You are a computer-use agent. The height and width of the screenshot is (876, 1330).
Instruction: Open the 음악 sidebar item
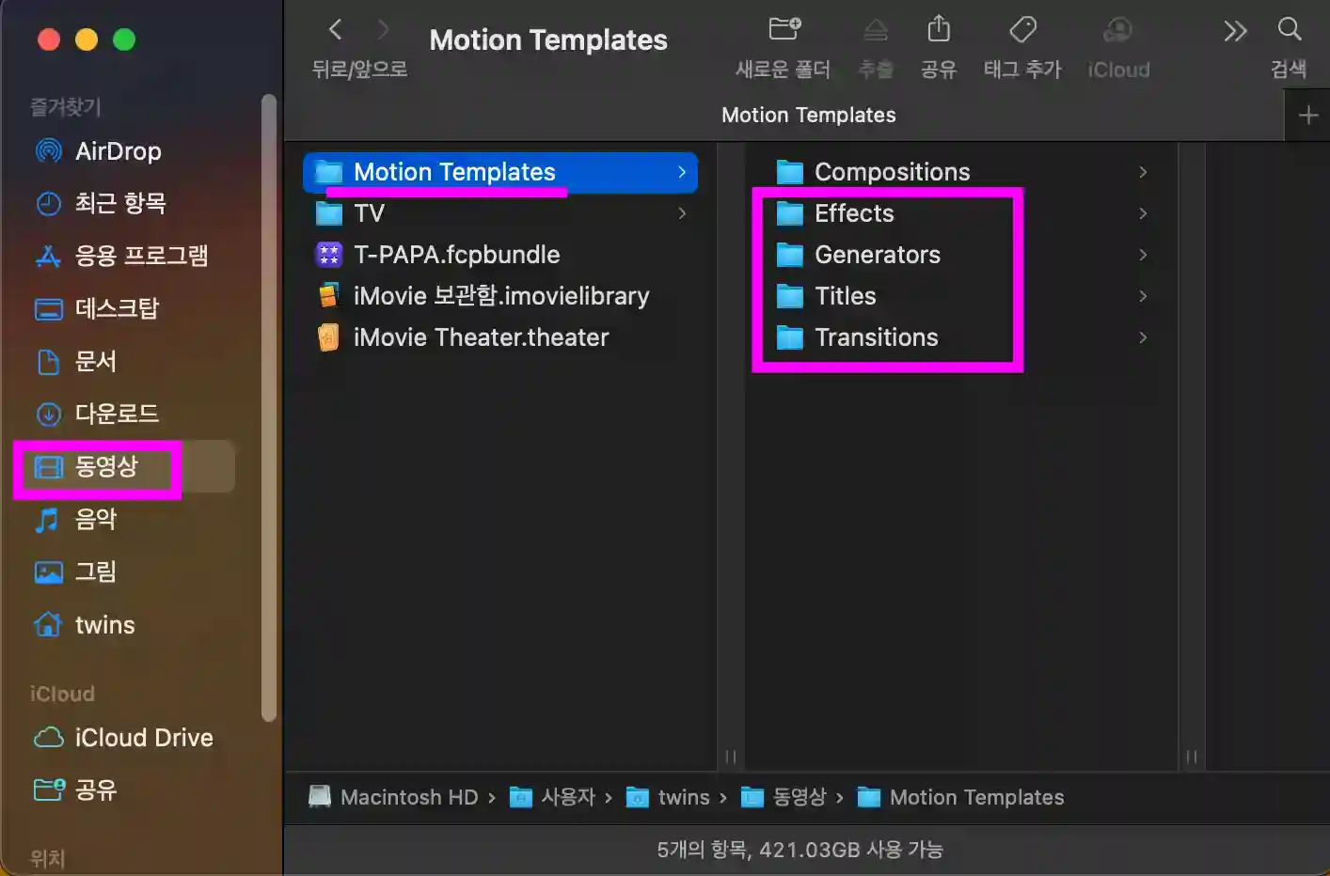point(97,519)
